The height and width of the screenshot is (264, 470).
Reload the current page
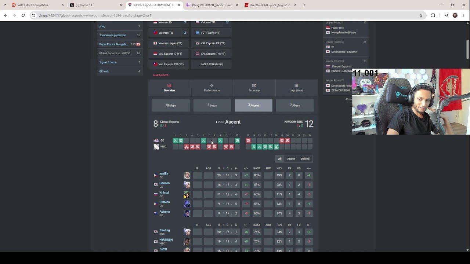coord(23,15)
